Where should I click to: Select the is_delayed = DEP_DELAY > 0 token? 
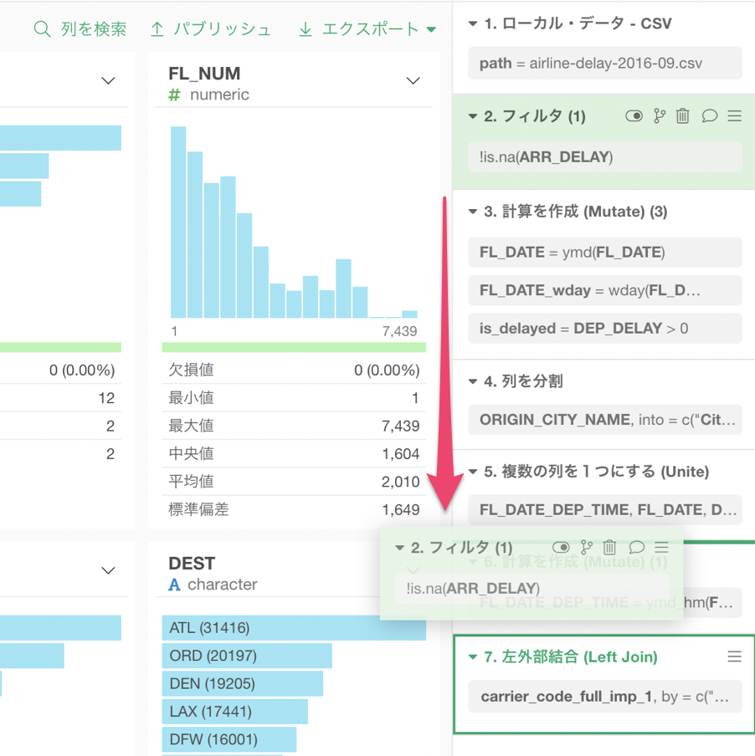[x=605, y=329]
